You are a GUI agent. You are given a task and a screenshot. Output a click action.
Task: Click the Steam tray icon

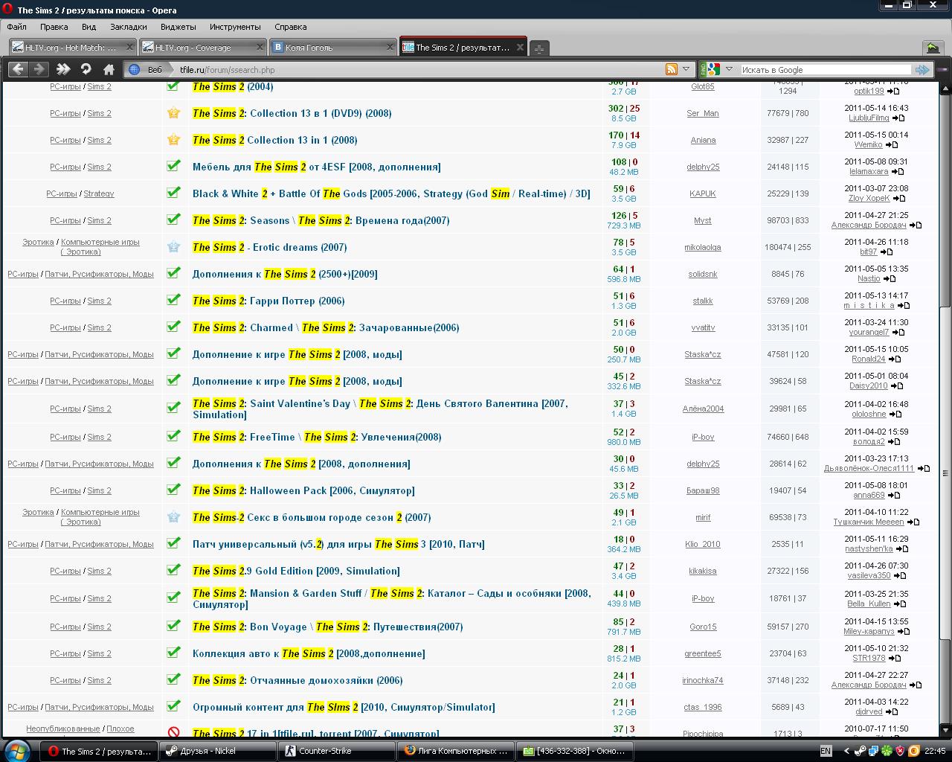pyautogui.click(x=861, y=751)
